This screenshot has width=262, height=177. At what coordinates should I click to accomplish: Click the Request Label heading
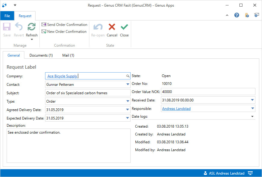pos(21,67)
